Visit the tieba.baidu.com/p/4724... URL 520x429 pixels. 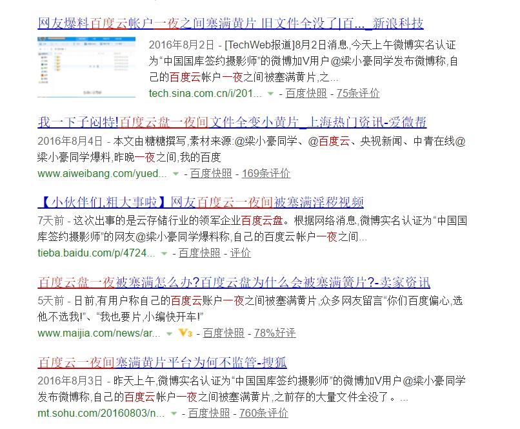96,253
